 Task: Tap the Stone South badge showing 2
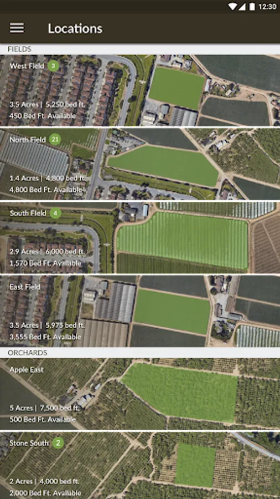coord(58,442)
